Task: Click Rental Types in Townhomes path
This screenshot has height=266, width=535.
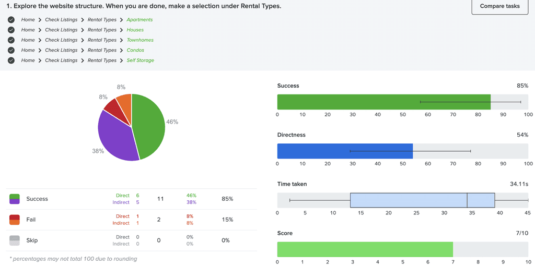Action: tap(102, 40)
